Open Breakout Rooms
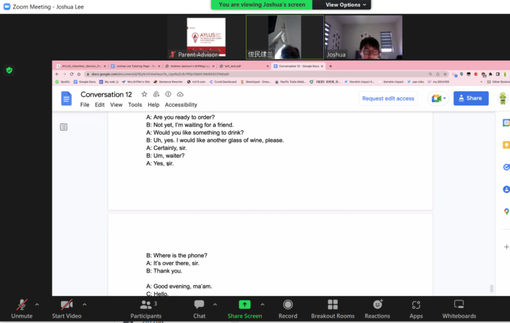Viewport: 510px width, 323px height. (x=333, y=309)
